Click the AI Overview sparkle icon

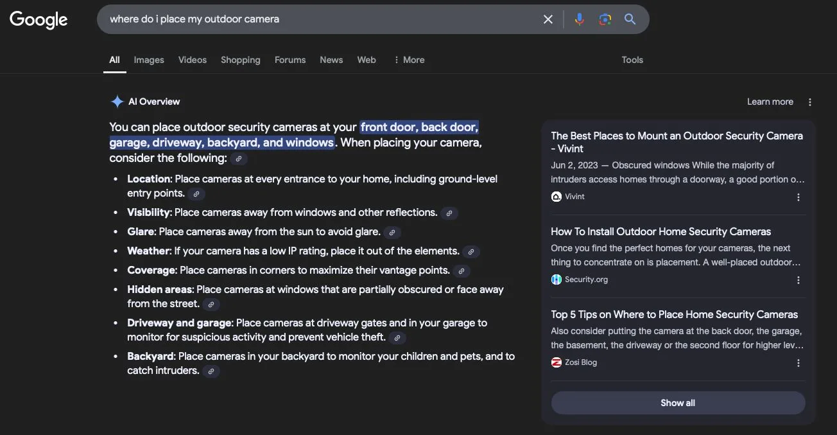117,101
